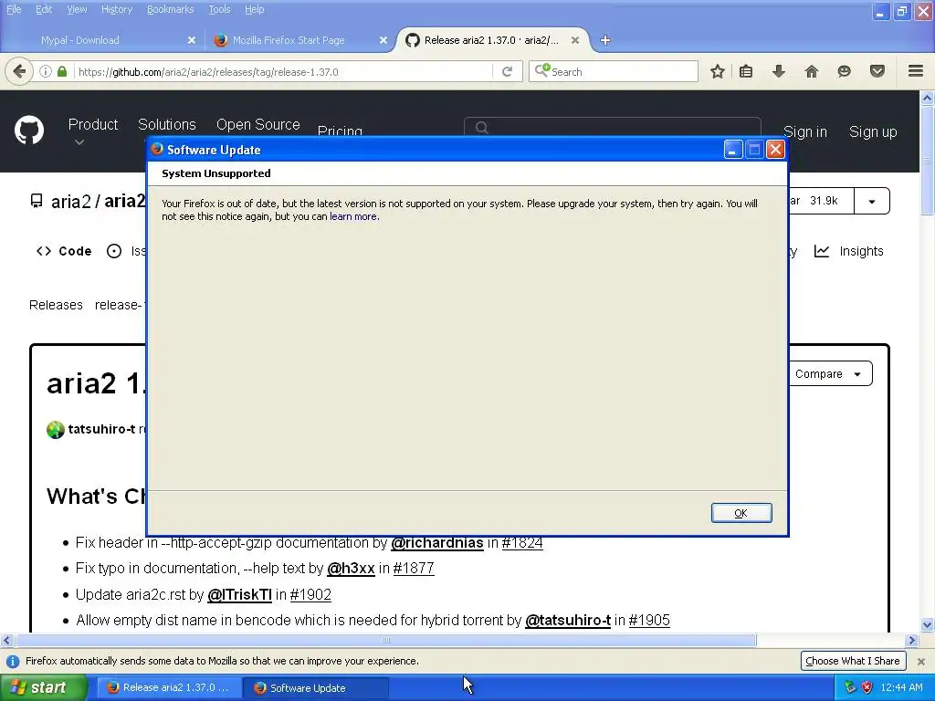Open pull request #1902 link
The width and height of the screenshot is (935, 701).
tap(310, 595)
